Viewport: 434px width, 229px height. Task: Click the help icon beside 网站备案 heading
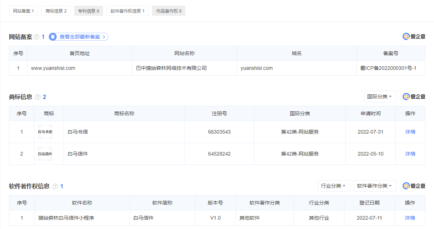tap(36, 37)
